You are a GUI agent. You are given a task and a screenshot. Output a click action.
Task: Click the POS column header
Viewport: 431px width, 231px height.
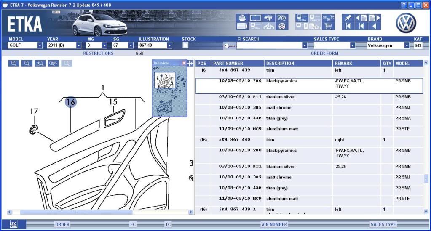pos(203,64)
